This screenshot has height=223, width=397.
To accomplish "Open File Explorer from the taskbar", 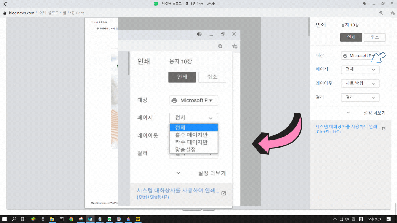I will [x=52, y=219].
